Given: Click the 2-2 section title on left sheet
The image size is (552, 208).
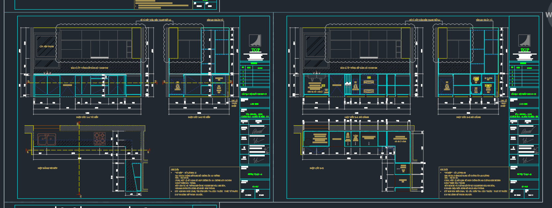Looking at the screenshot, I should click(199, 117).
